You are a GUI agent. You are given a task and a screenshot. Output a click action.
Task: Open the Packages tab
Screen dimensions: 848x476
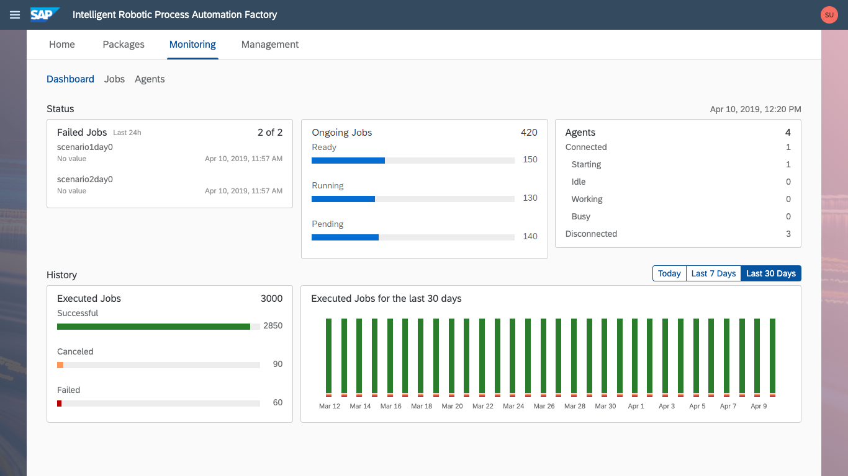click(x=124, y=45)
